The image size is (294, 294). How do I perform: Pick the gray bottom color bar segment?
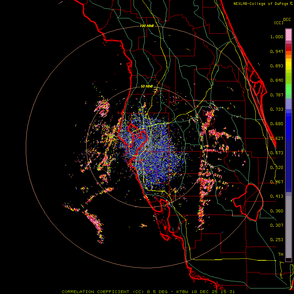(288, 227)
